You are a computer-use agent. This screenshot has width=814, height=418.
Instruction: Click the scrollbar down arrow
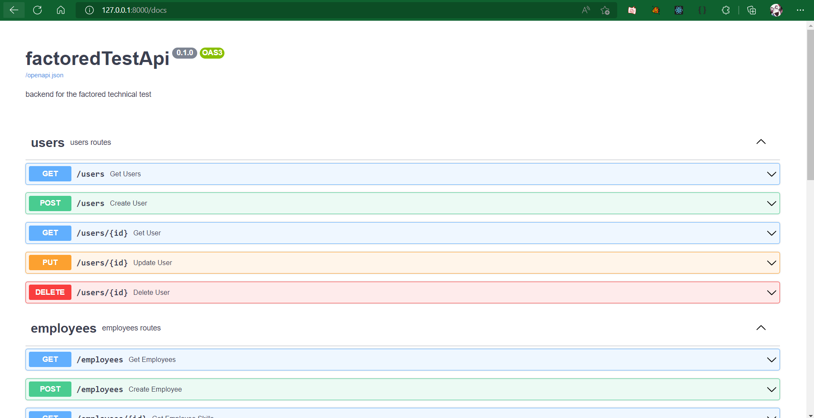pos(810,415)
